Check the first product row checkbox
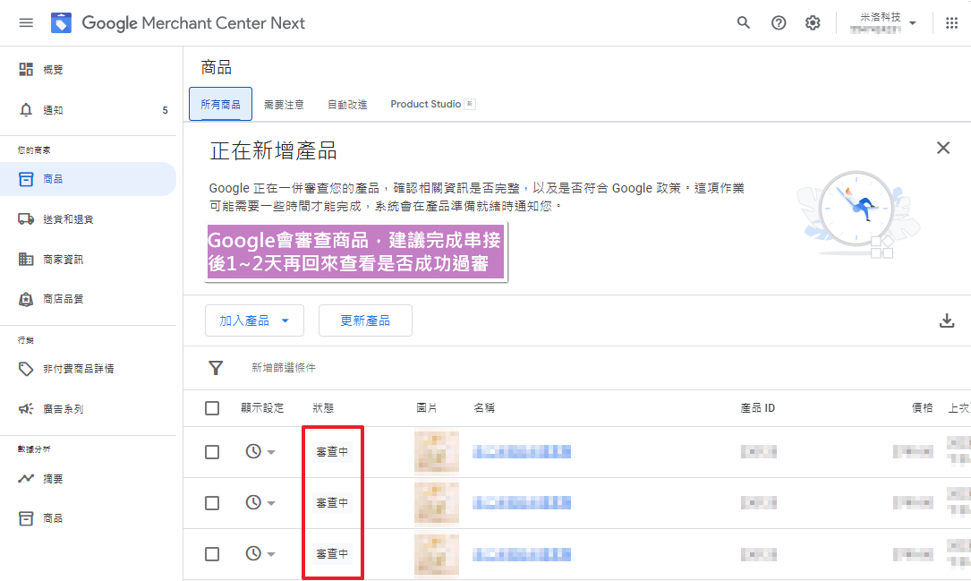 [212, 452]
